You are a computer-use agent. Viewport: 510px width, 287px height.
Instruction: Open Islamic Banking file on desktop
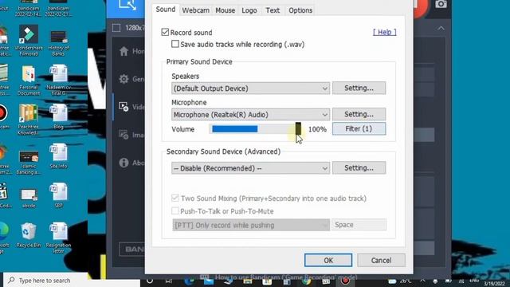[x=29, y=162]
